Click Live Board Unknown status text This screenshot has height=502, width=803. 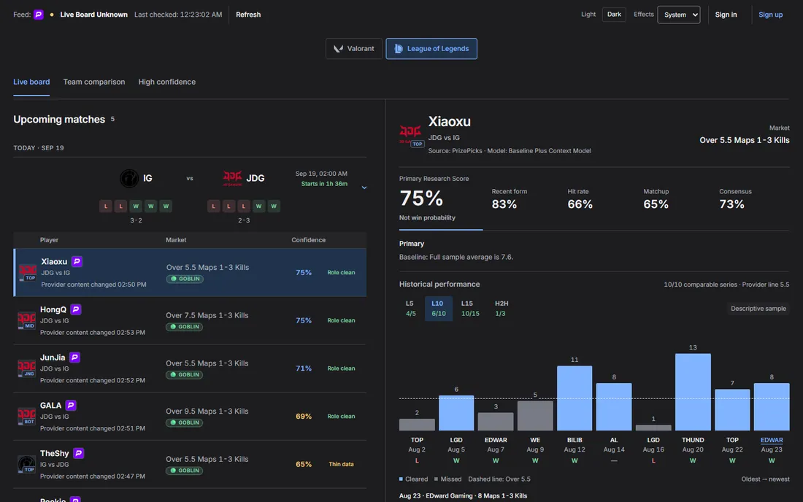[x=93, y=15]
